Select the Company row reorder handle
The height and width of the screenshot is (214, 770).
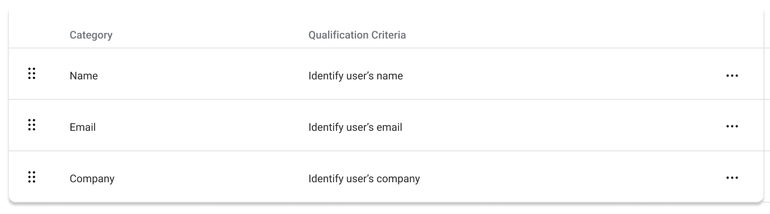(x=32, y=177)
